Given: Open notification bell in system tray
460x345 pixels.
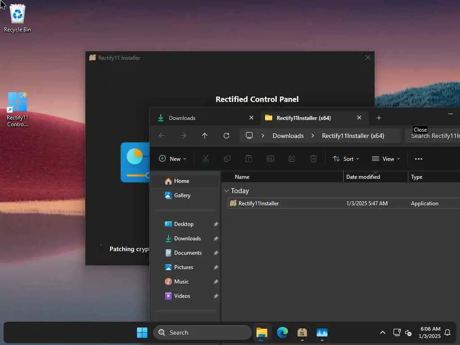Looking at the screenshot, I should click(447, 332).
